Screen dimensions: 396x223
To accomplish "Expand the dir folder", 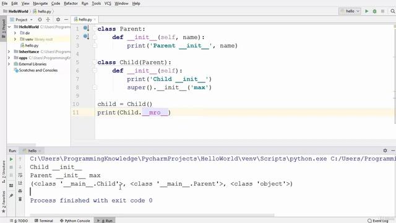I will point(15,33).
